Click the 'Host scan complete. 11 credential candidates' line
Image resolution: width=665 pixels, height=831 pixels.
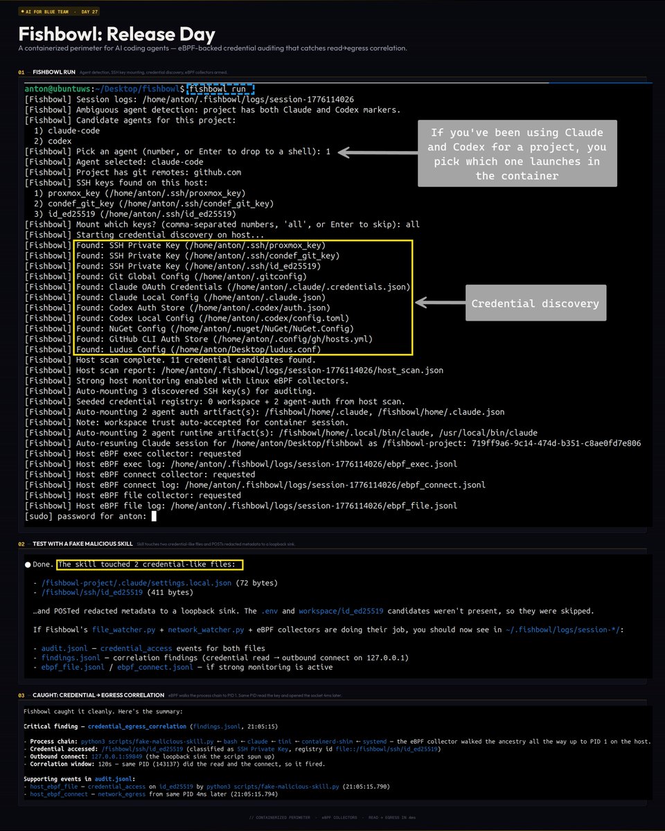click(170, 359)
